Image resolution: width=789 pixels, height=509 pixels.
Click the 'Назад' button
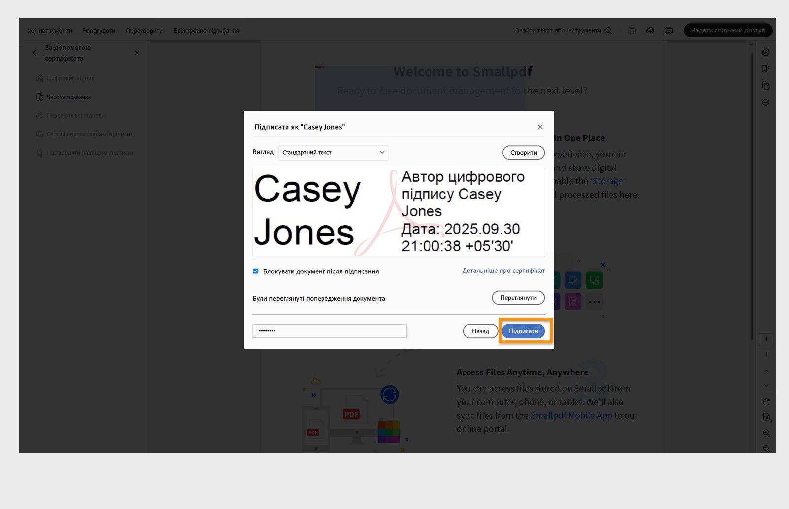click(480, 331)
